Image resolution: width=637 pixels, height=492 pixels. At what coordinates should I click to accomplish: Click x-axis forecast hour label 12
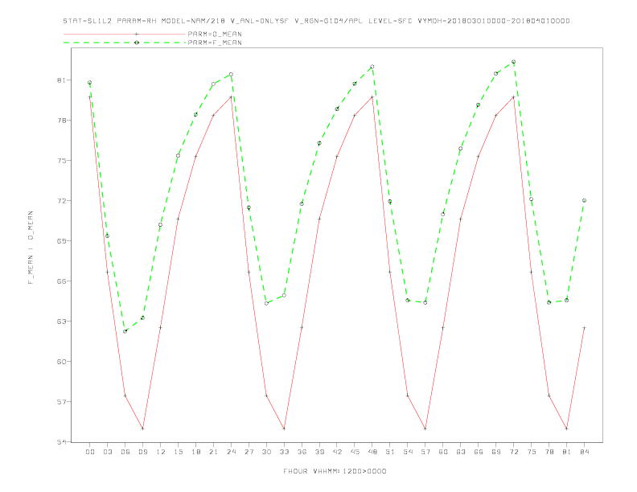[x=161, y=452]
